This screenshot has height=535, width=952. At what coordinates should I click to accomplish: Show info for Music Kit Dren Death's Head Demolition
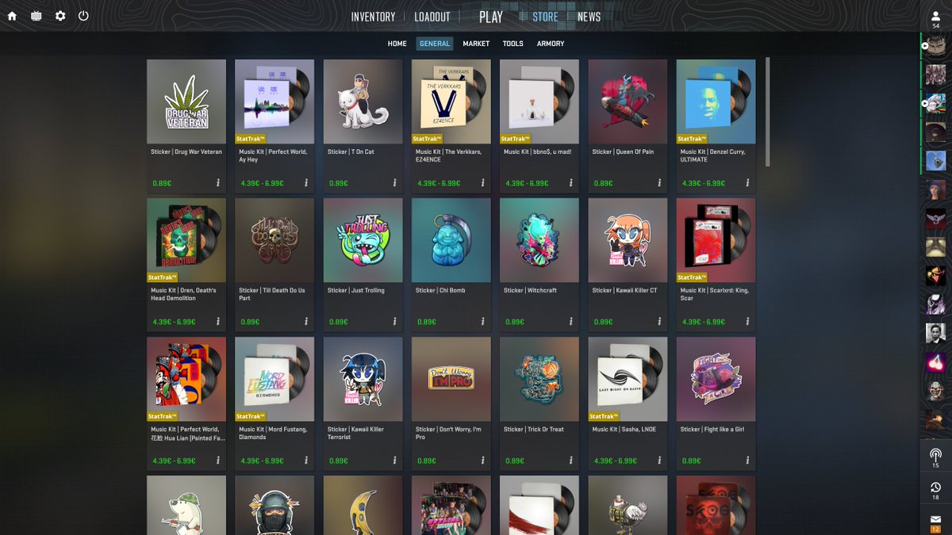click(x=218, y=322)
